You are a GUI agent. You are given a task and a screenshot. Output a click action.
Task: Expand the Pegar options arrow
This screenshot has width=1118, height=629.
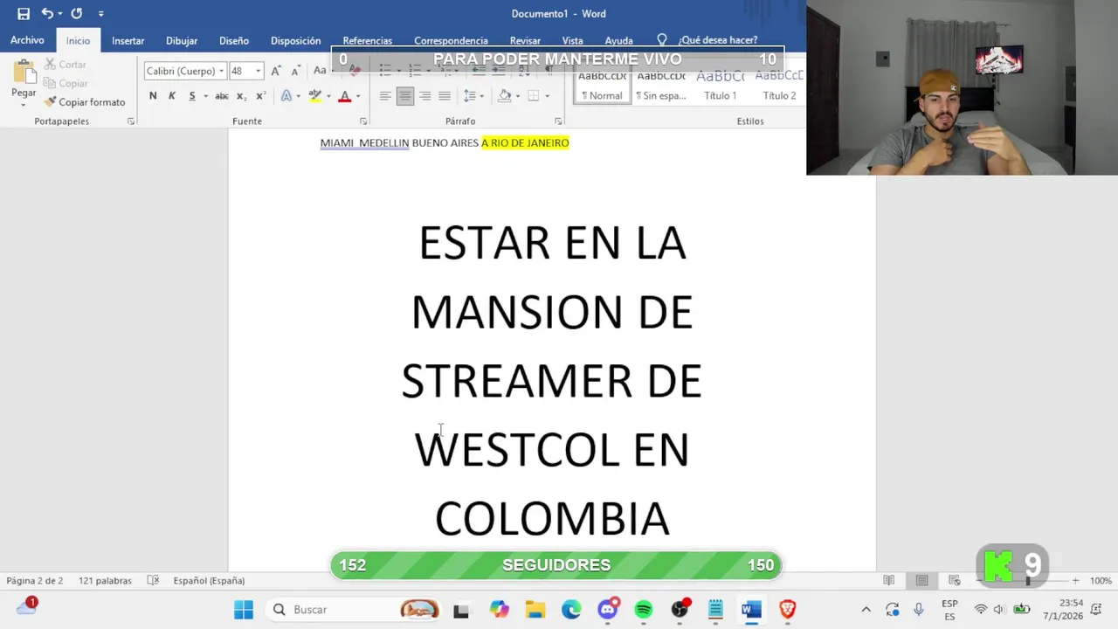point(24,104)
